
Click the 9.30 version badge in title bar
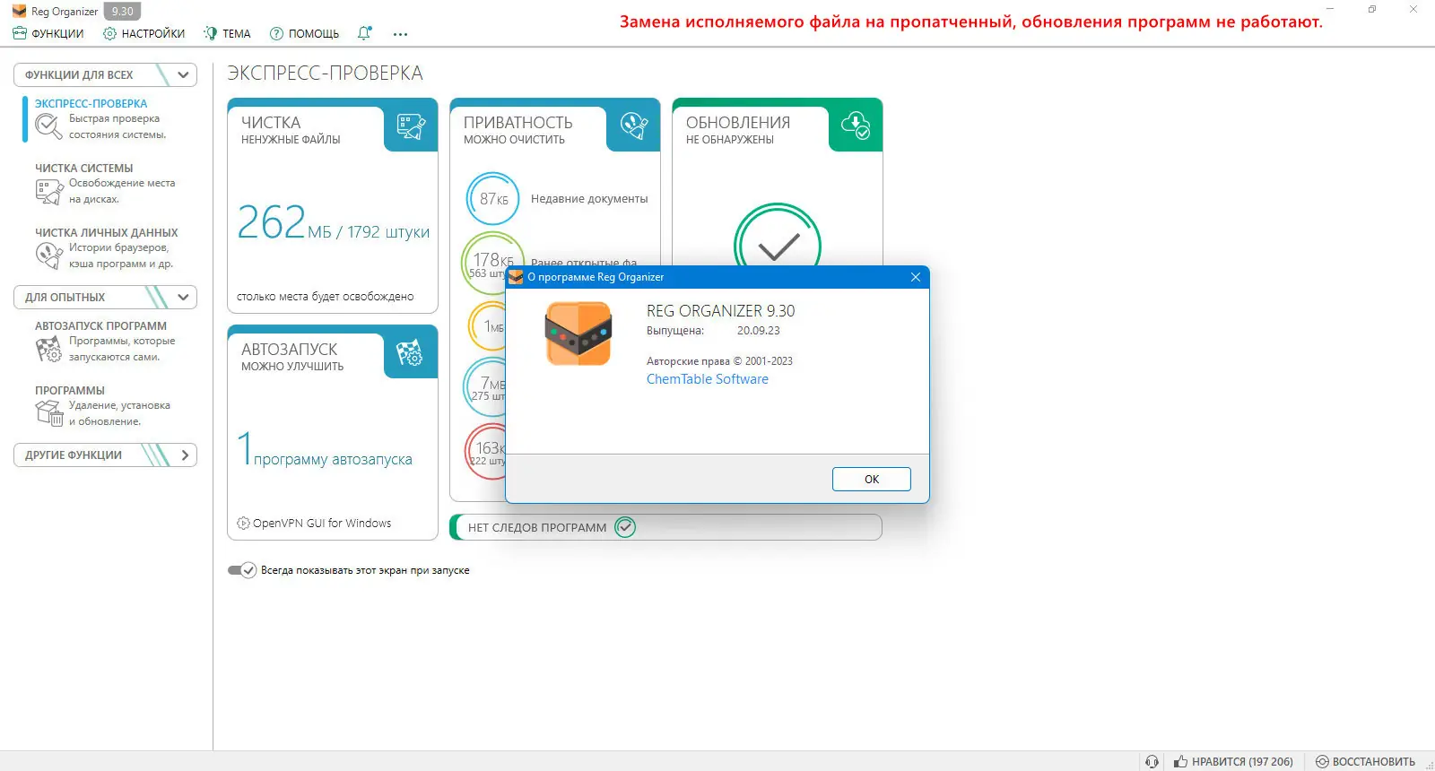point(123,12)
